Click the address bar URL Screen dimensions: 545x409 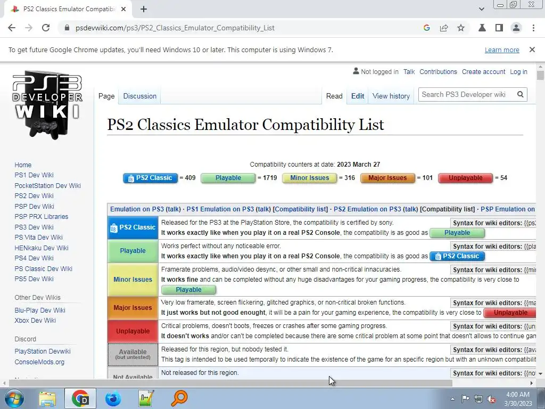tap(175, 28)
